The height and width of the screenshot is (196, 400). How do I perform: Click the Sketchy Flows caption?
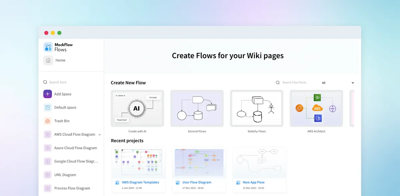[257, 132]
